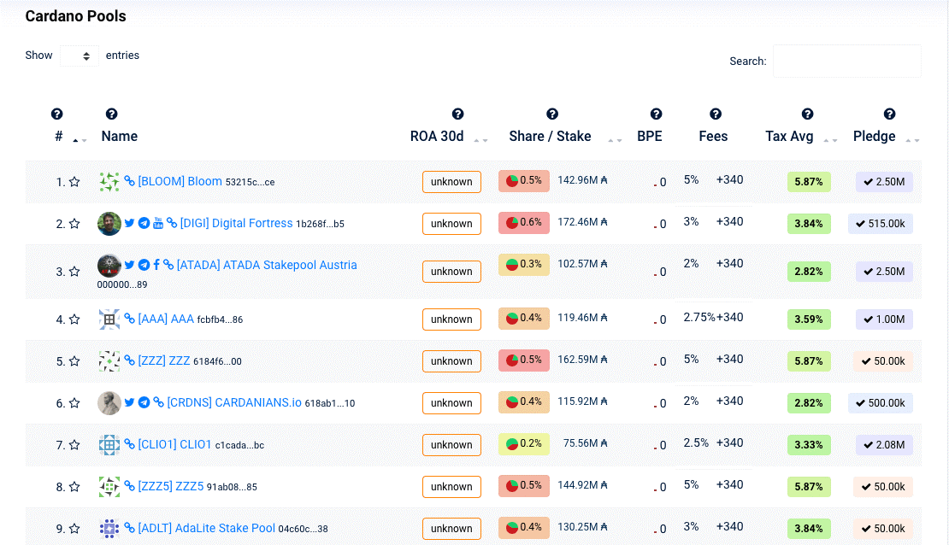Open Telegram icon for CARDANIANS.io pool
The image size is (949, 545).
pos(144,401)
